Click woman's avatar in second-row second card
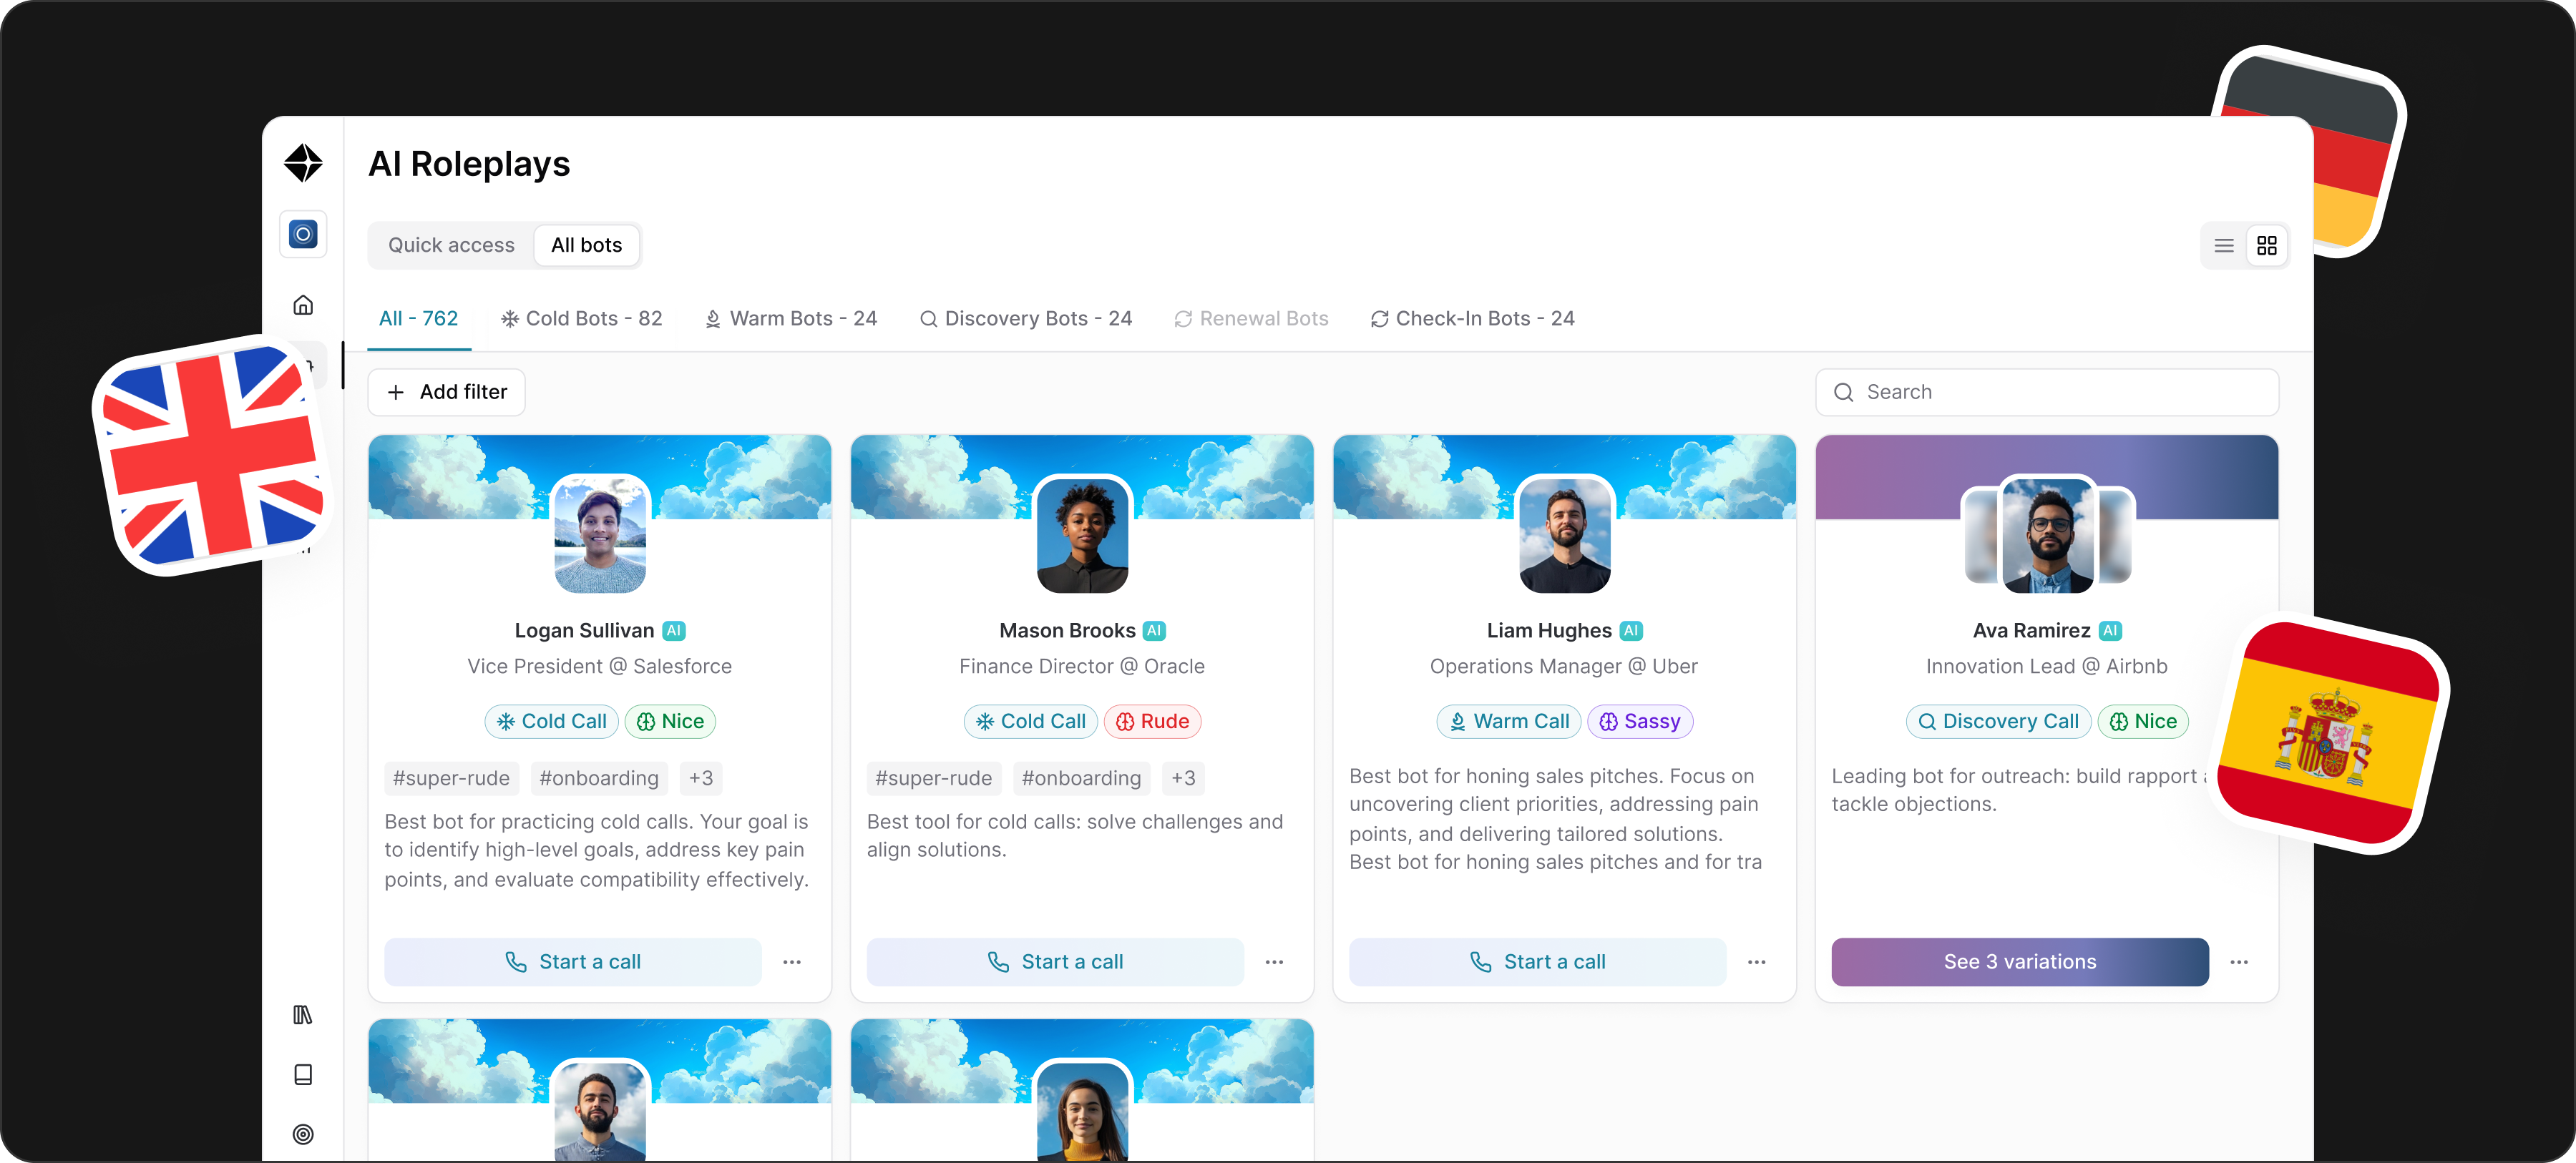This screenshot has width=2576, height=1163. coord(1083,1110)
